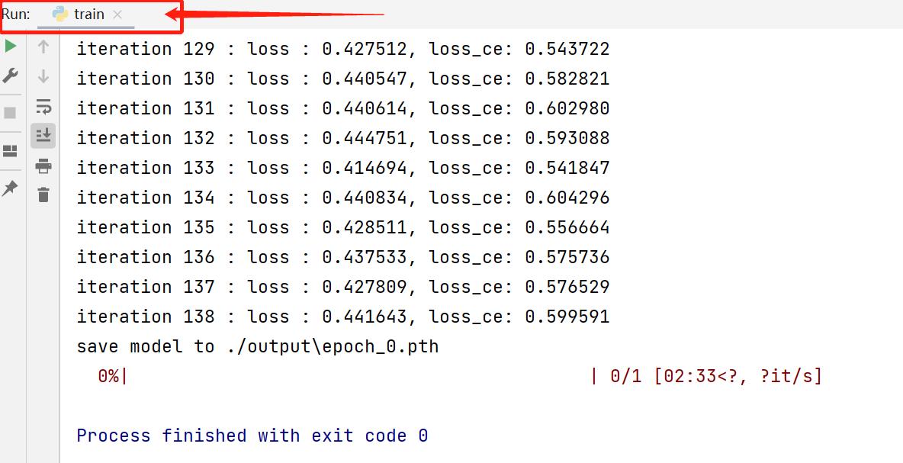Viewport: 903px width, 463px height.
Task: Close the train run tab
Action: 117,14
